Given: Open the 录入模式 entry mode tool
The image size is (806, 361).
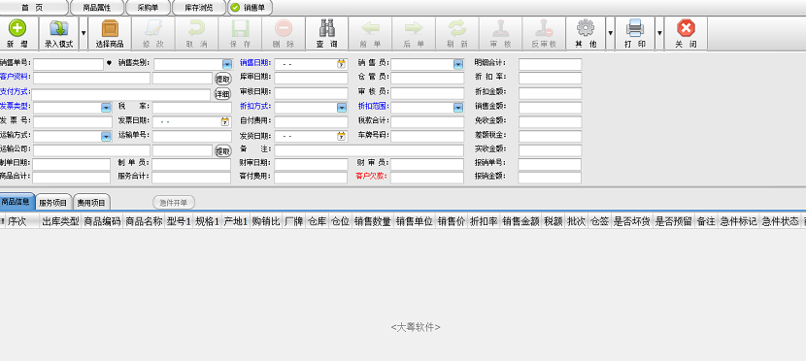Looking at the screenshot, I should (x=58, y=28).
